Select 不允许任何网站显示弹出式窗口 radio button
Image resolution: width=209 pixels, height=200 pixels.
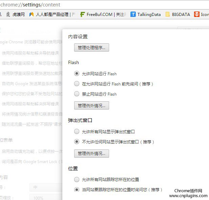click(77, 142)
